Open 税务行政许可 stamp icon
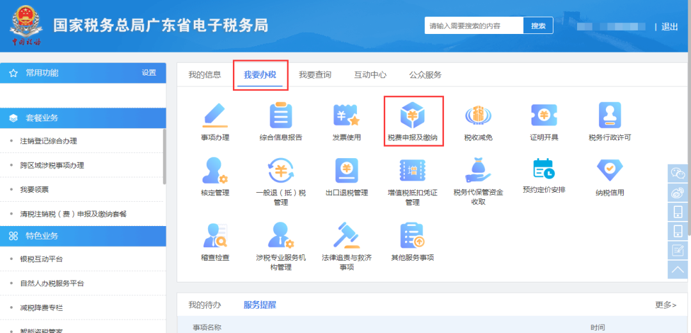Viewport: 691px width, 333px height. point(610,115)
